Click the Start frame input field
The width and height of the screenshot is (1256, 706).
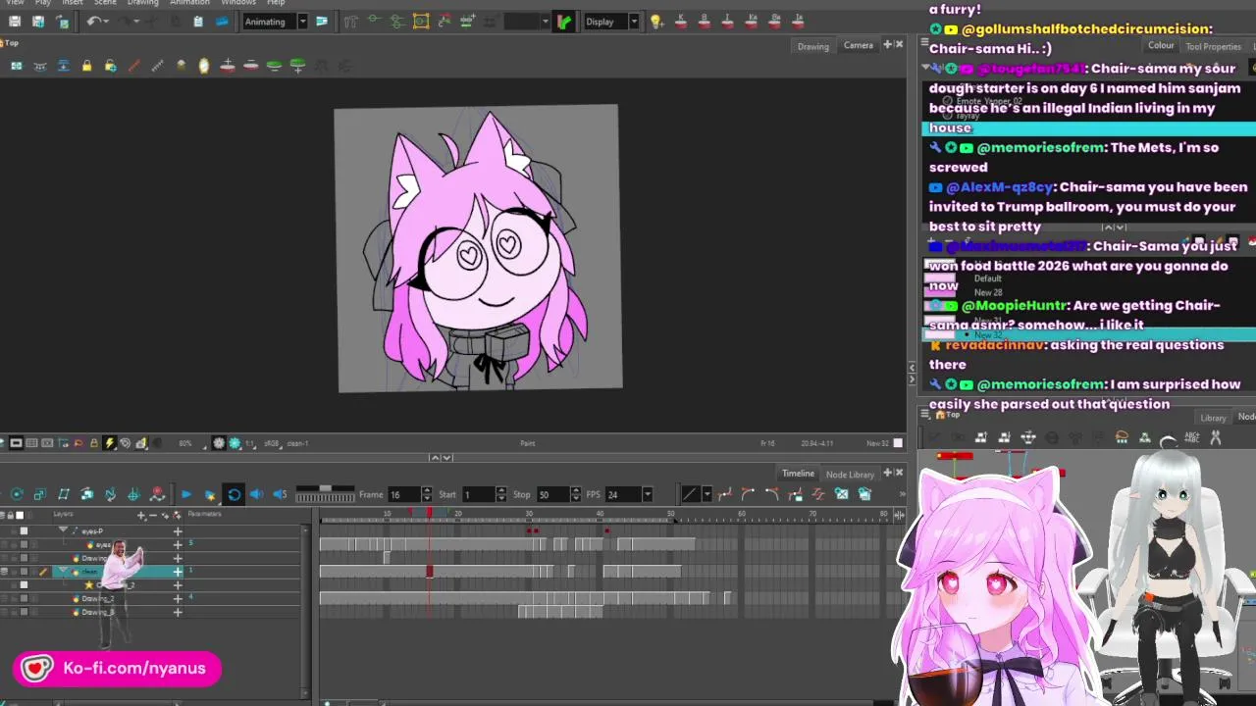(x=479, y=494)
